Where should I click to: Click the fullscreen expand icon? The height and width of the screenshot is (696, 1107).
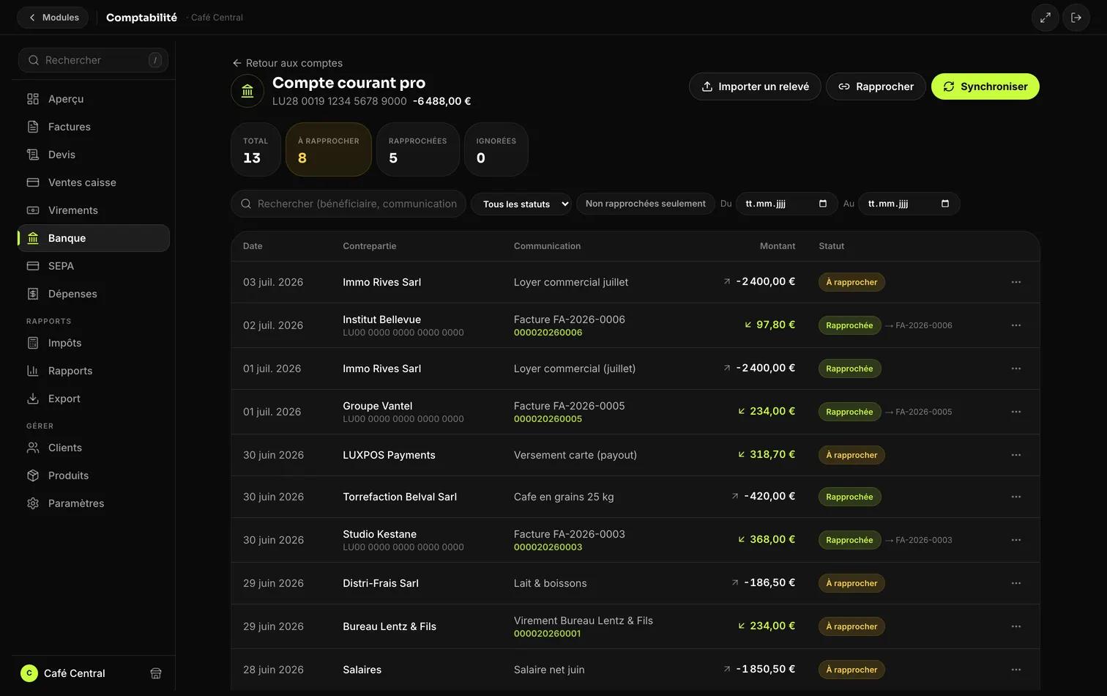point(1045,18)
